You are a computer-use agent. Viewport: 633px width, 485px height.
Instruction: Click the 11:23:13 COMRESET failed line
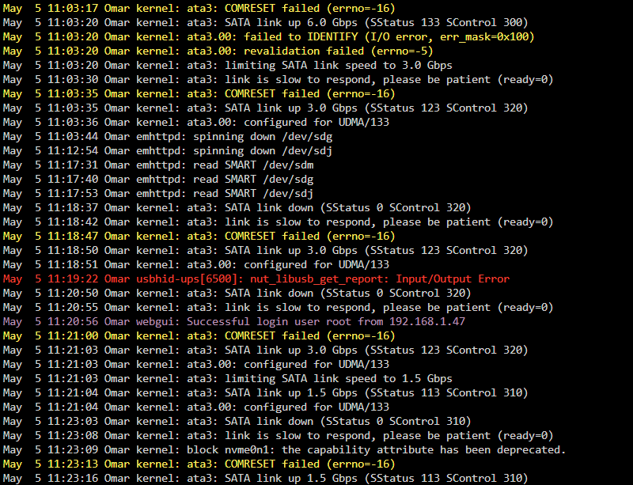(x=199, y=464)
